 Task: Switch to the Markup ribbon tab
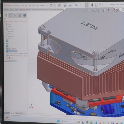(x=28, y=9)
